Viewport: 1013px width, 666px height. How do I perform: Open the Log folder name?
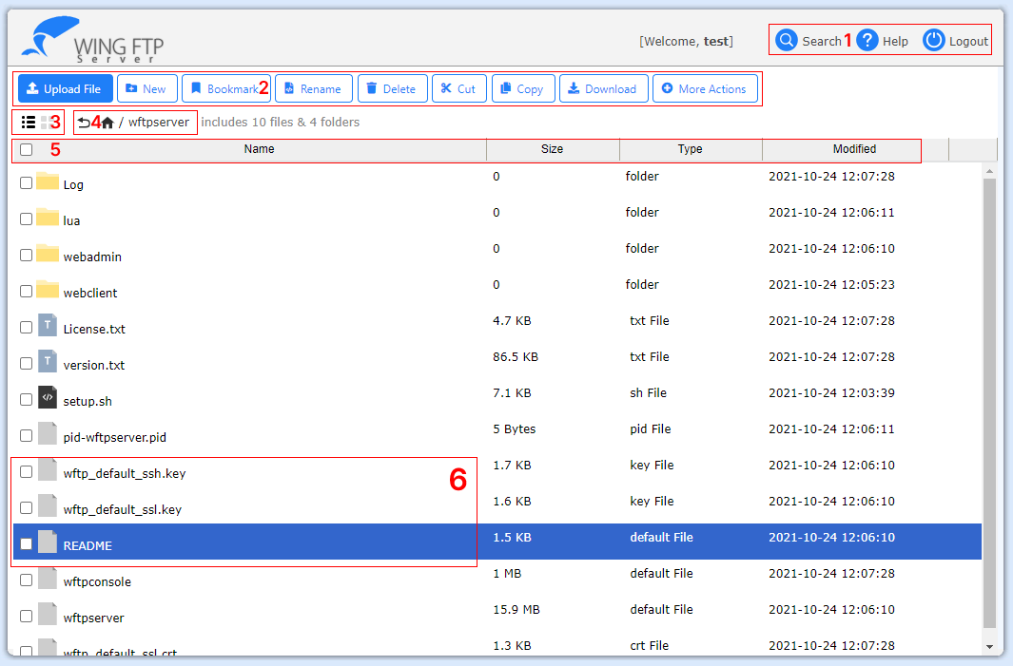pyautogui.click(x=73, y=184)
